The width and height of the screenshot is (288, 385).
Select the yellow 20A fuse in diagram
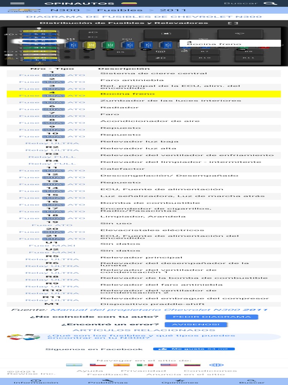(x=89, y=45)
